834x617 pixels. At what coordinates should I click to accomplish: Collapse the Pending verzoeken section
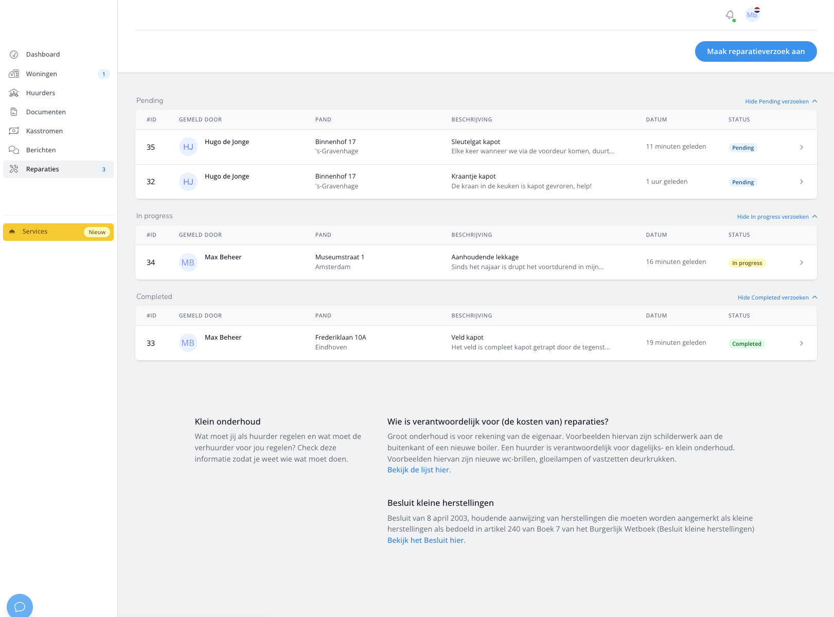(x=780, y=101)
